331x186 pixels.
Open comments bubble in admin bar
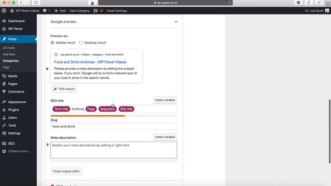pos(45,10)
